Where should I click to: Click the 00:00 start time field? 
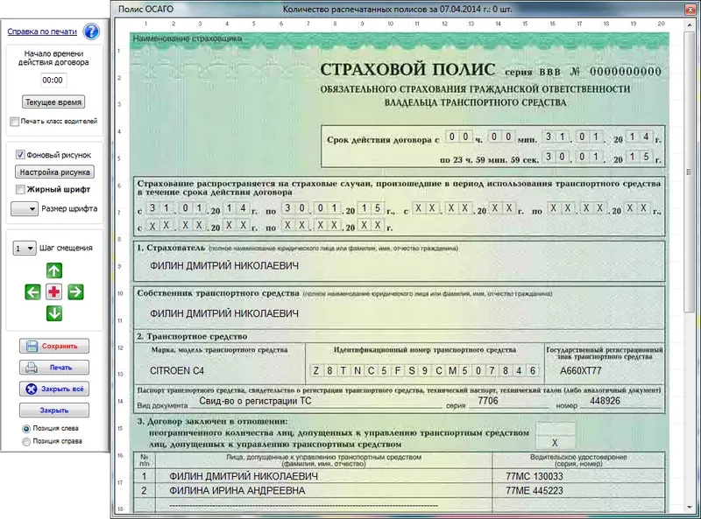(x=53, y=80)
